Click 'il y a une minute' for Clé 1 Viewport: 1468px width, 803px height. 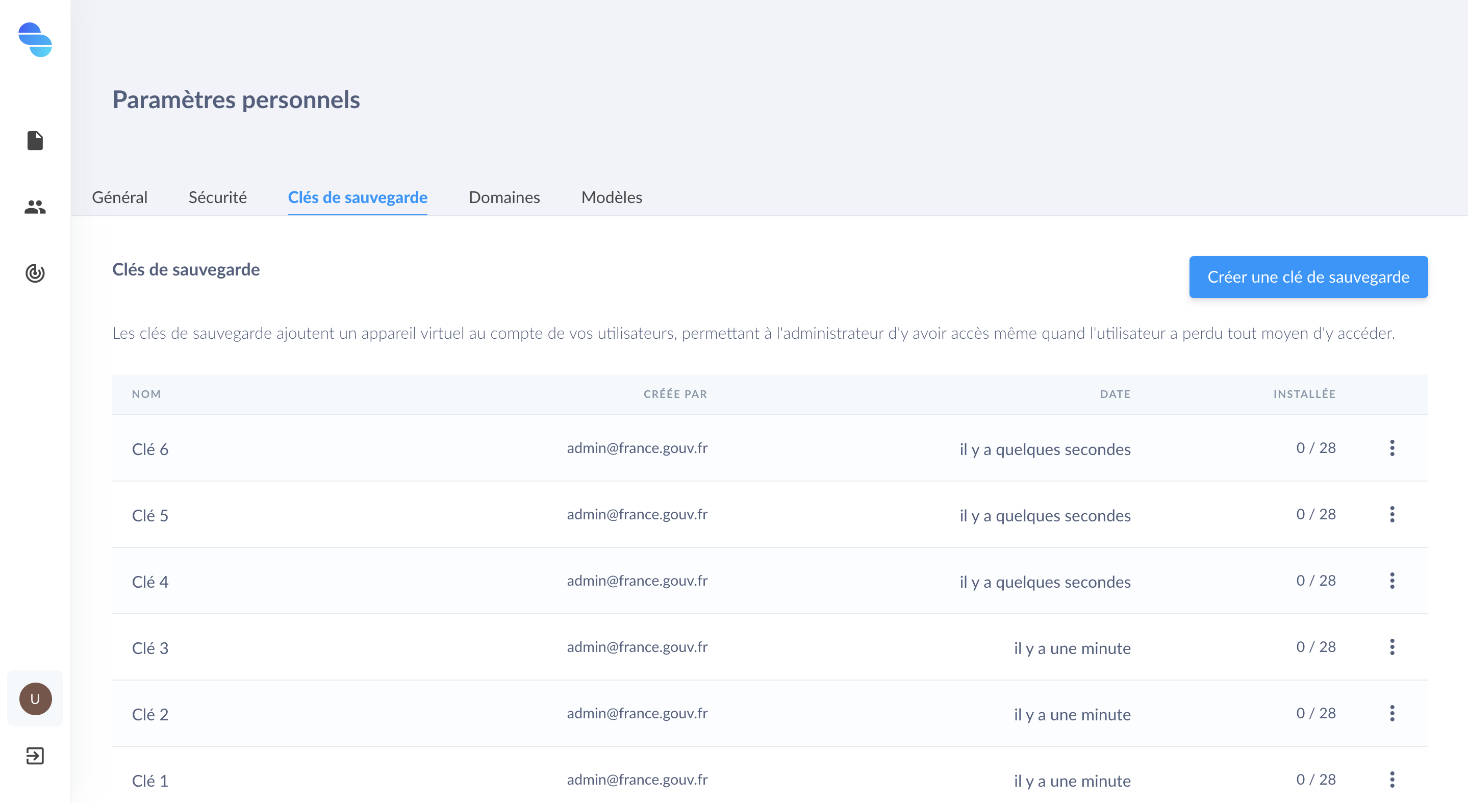click(1072, 782)
